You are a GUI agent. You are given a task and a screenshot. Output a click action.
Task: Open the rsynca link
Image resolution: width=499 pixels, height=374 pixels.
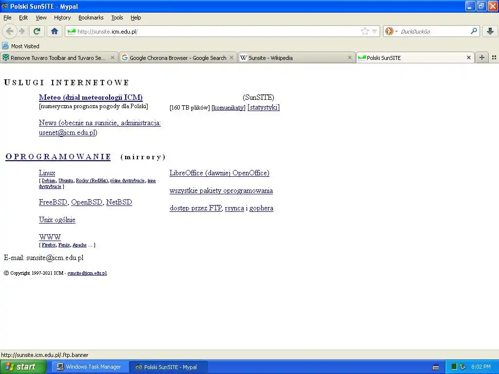click(x=234, y=208)
